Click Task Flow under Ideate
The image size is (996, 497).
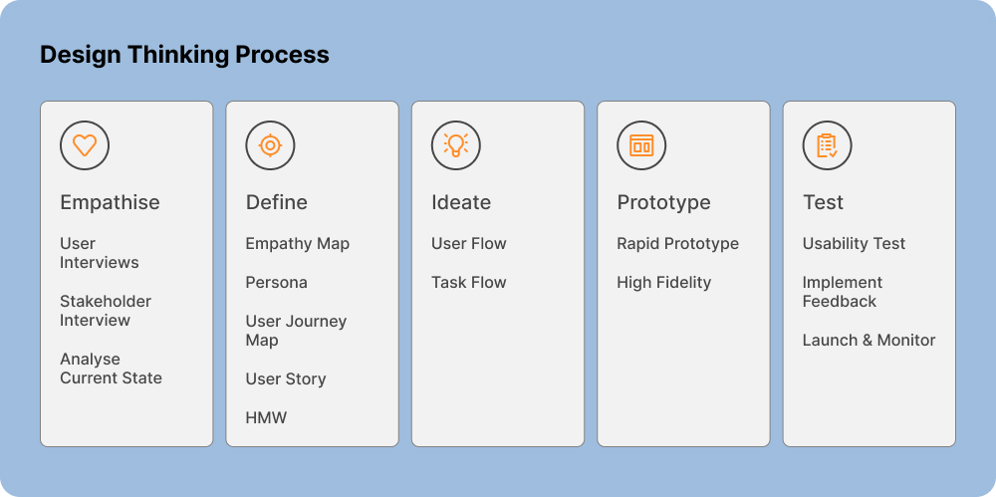(x=468, y=283)
